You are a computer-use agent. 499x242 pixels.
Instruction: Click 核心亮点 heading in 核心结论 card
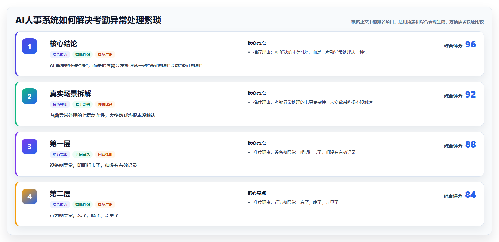coord(257,43)
